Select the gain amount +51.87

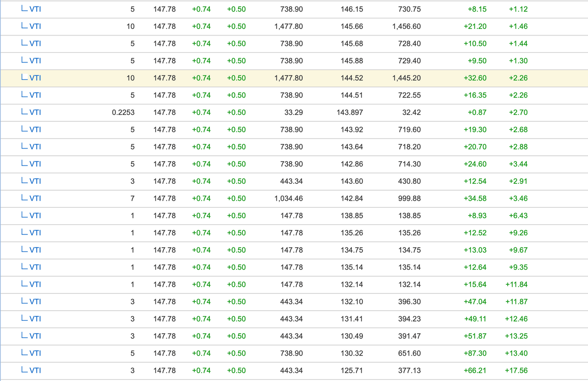(475, 336)
